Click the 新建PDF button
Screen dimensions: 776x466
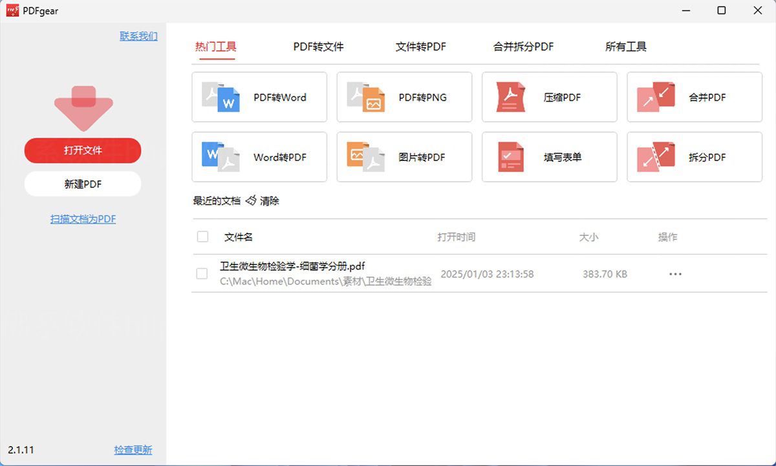coord(83,184)
